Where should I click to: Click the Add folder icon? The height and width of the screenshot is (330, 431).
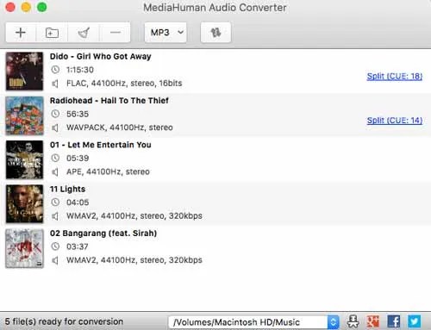(x=52, y=33)
